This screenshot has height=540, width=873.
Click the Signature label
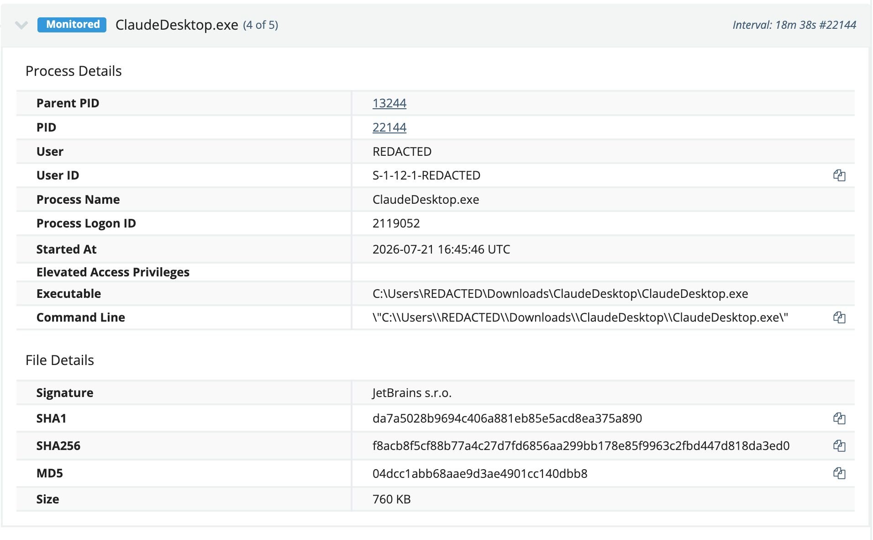coord(65,393)
